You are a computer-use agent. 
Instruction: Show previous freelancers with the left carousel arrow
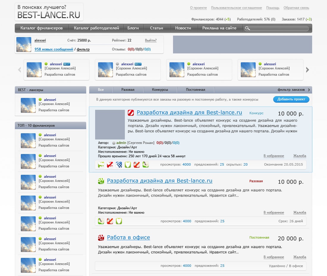pyautogui.click(x=19, y=70)
